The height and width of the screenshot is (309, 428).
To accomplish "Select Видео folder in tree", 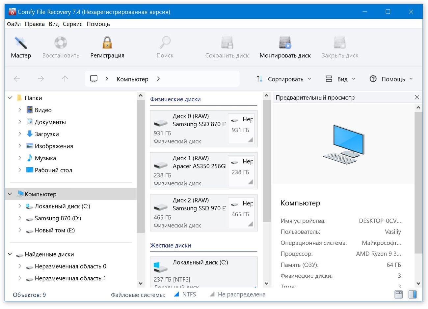I will click(x=43, y=110).
